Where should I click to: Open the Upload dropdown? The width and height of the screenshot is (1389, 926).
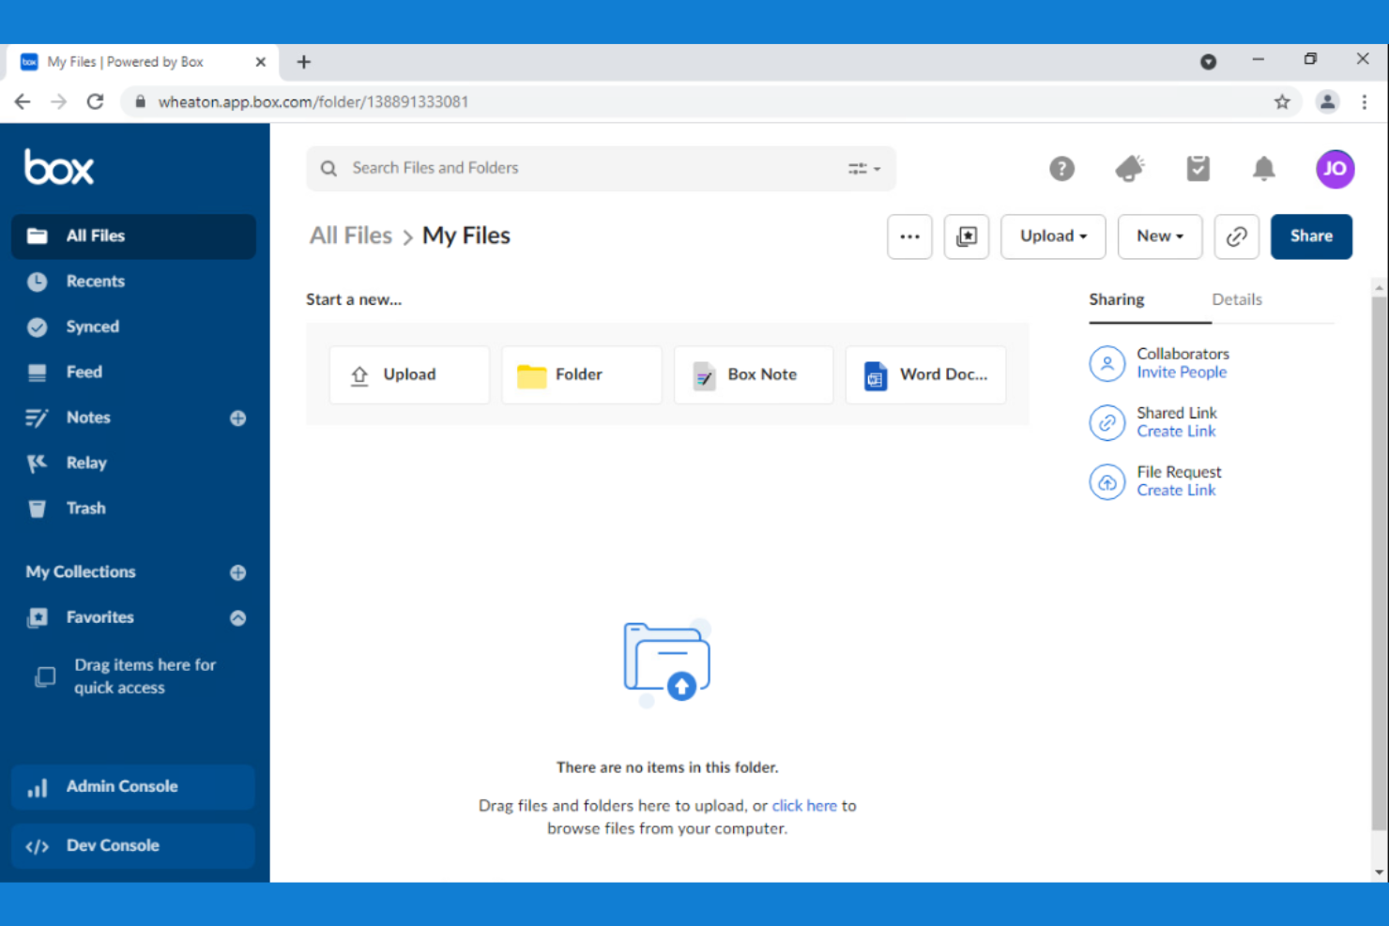point(1052,236)
